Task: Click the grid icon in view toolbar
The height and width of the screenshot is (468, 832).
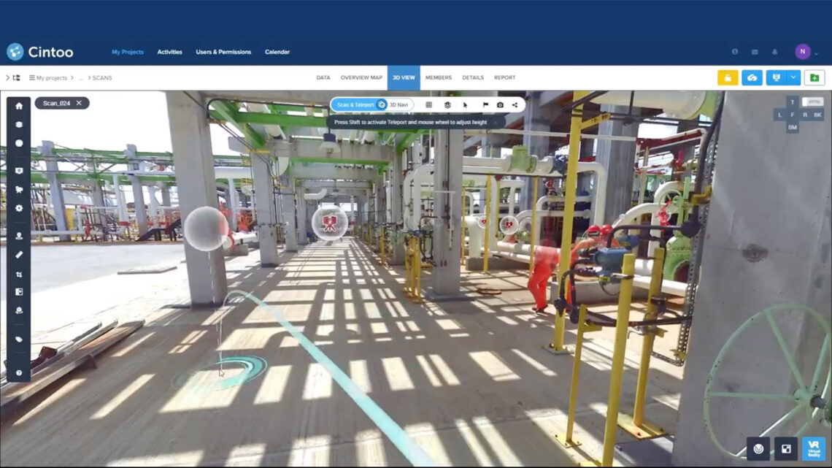Action: click(428, 105)
